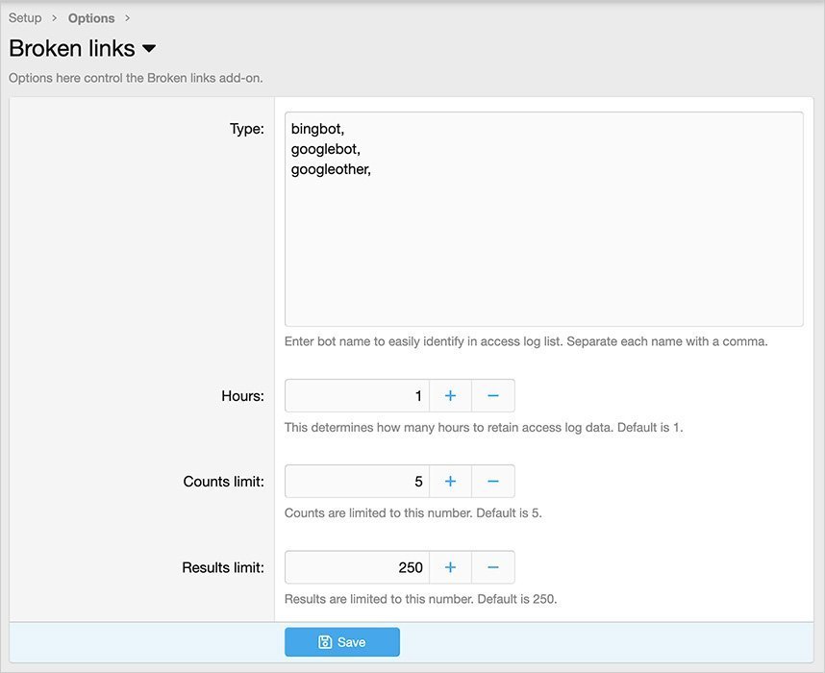Open the Broken links title dropdown arrow
Image resolution: width=825 pixels, height=673 pixels.
tap(149, 49)
